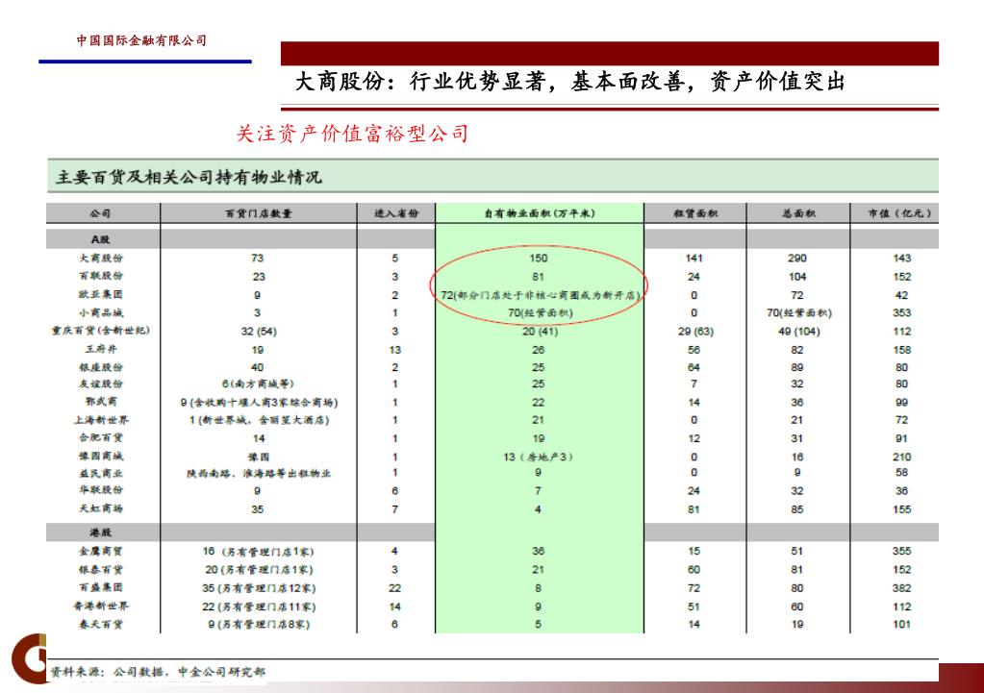Click company name 香港新世界
Screen dimensions: 984x693
100,606
